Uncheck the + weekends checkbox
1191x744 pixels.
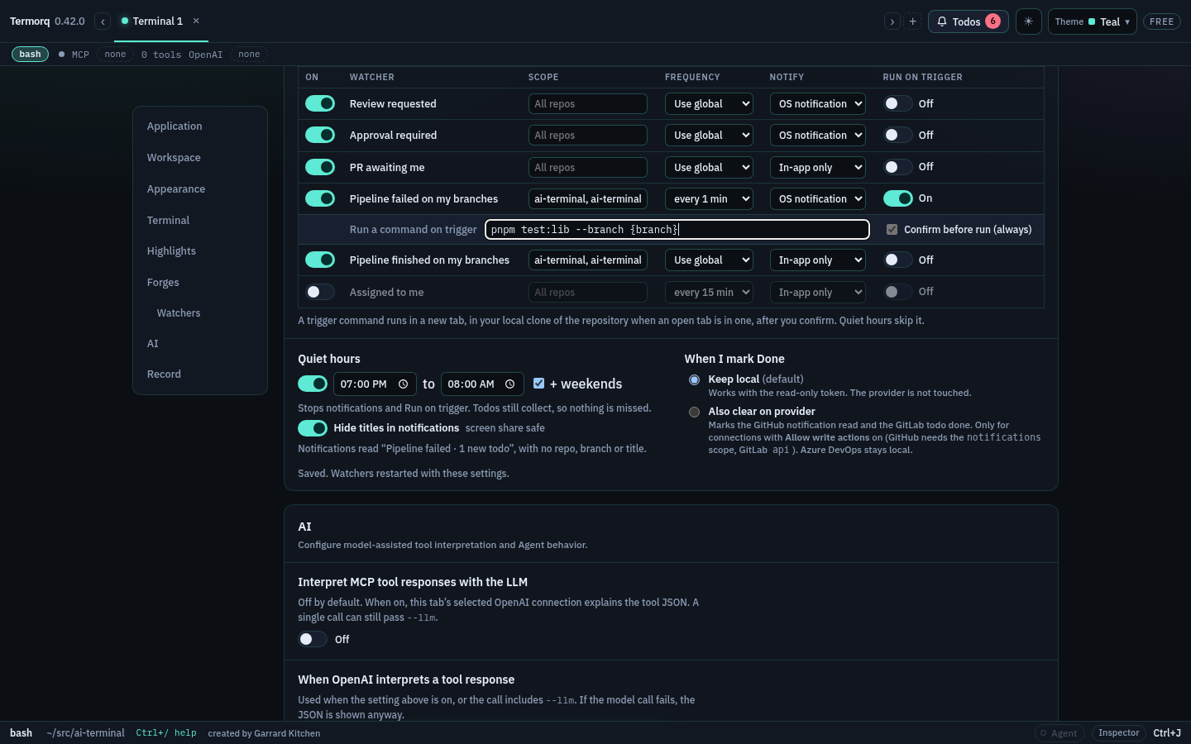pos(538,384)
